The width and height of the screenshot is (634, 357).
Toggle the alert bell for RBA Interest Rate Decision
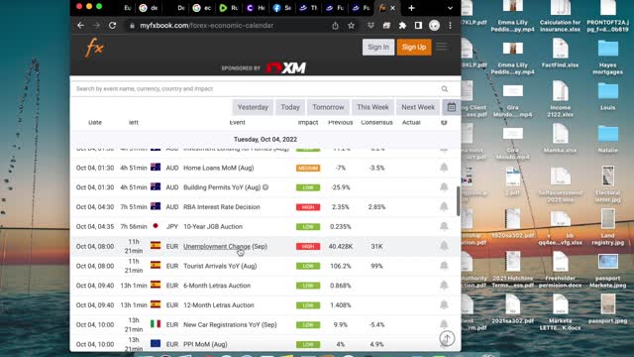point(444,206)
